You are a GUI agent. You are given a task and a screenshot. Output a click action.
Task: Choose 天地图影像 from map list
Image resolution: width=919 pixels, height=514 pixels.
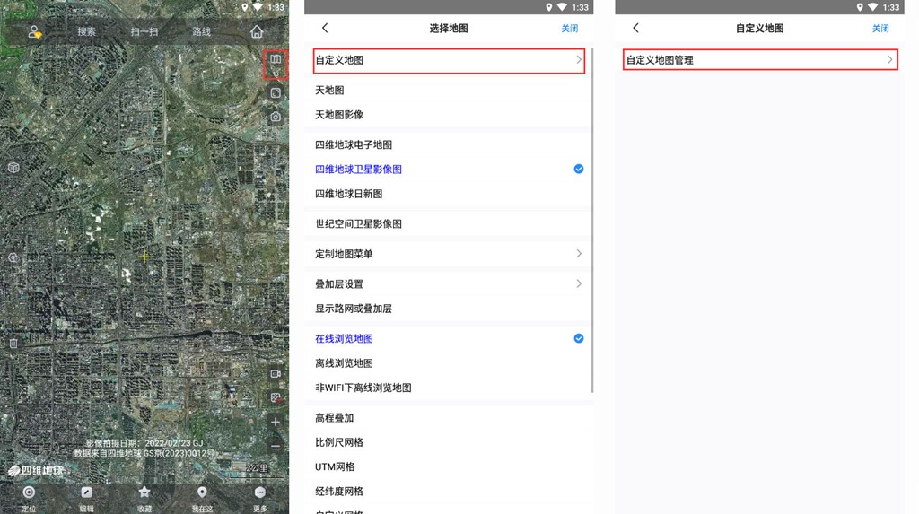point(339,115)
